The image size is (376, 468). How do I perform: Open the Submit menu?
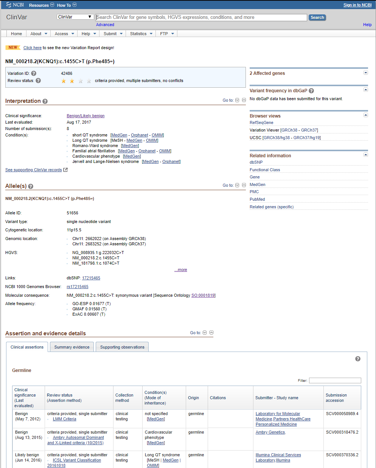click(112, 34)
